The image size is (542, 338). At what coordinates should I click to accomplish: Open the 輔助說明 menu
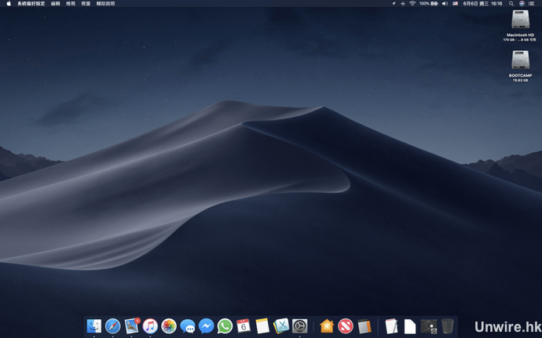(x=105, y=3)
